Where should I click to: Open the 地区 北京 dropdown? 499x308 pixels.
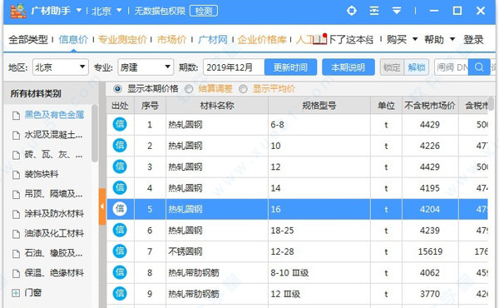point(61,67)
